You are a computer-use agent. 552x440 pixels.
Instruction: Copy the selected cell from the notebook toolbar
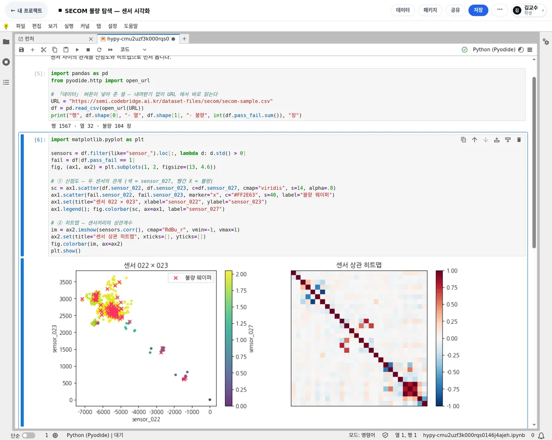(55, 50)
